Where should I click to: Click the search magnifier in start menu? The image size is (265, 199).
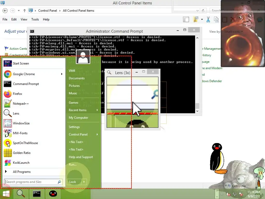click(x=59, y=182)
